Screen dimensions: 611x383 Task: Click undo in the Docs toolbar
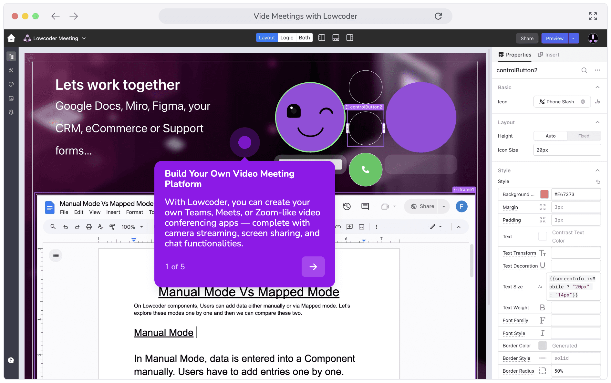[66, 227]
